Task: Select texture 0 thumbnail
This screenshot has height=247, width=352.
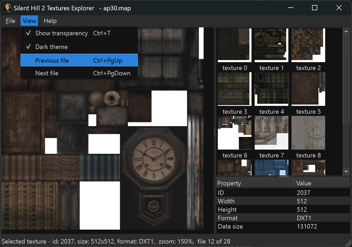Action: pos(235,45)
